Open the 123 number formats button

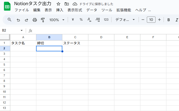coord(106,20)
